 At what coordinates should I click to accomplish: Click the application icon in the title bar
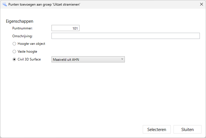click(4, 4)
